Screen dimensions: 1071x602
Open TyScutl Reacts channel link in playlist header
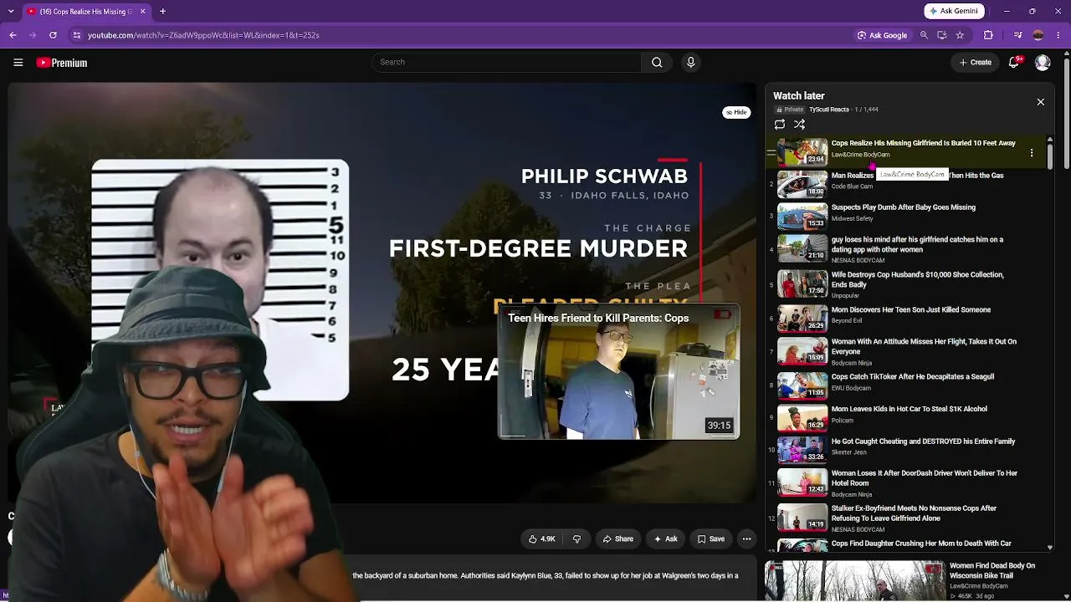click(x=828, y=110)
